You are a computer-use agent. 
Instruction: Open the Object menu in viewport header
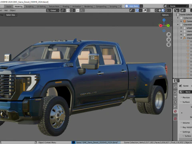tap(13, 10)
